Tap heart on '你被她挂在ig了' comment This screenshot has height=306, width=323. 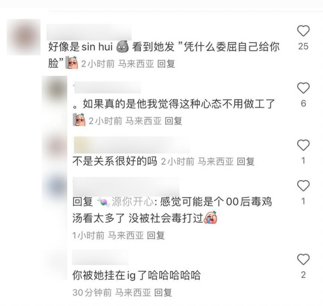coord(303,259)
